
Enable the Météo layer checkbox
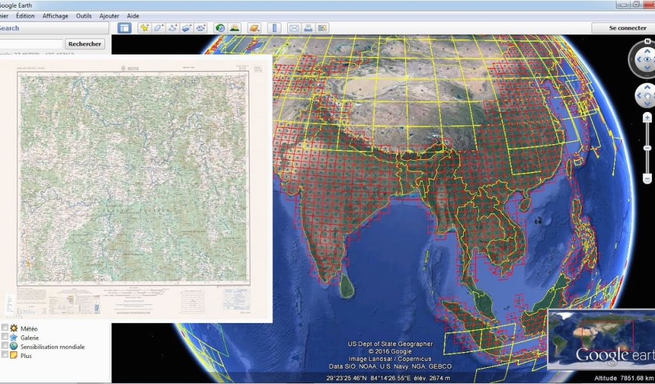point(5,328)
